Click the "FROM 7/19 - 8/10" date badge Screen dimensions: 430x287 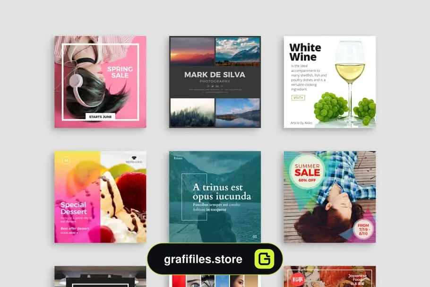pyautogui.click(x=363, y=229)
